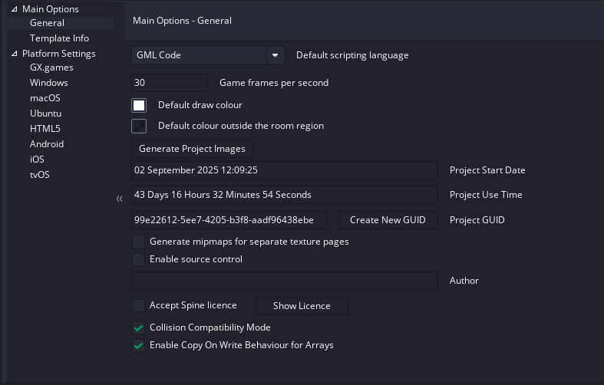Click the Author text field

(284, 281)
